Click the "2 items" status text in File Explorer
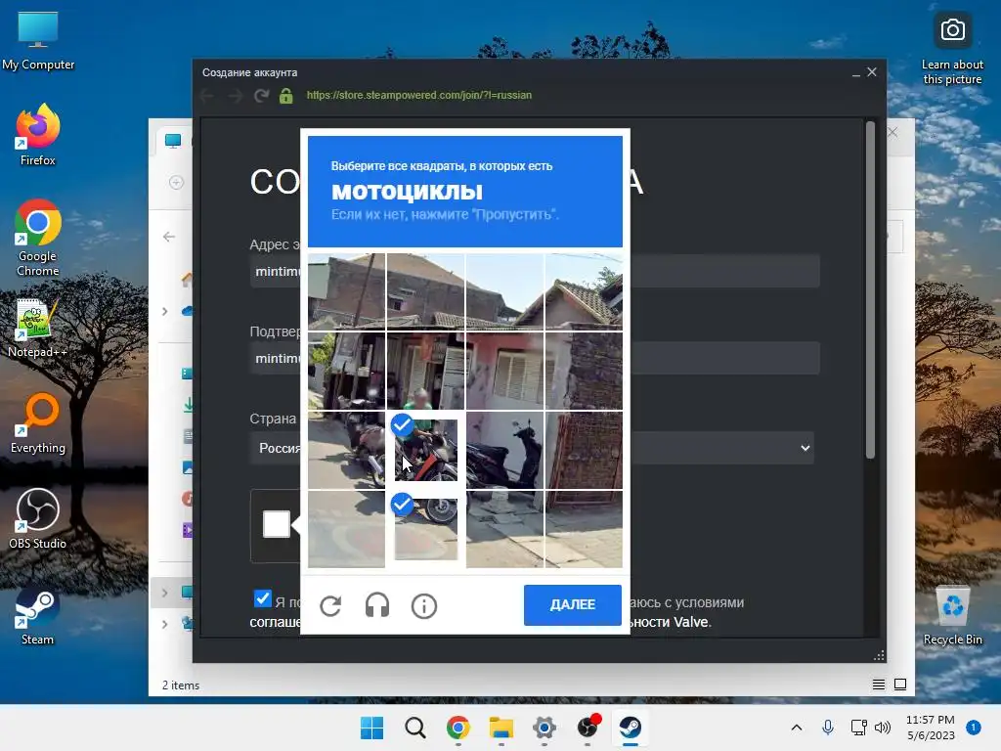The width and height of the screenshot is (1001, 751). coord(181,685)
